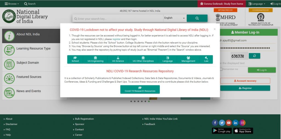The height and width of the screenshot is (139, 281).
Task: Choose the UG Science category button
Action: [118, 59]
